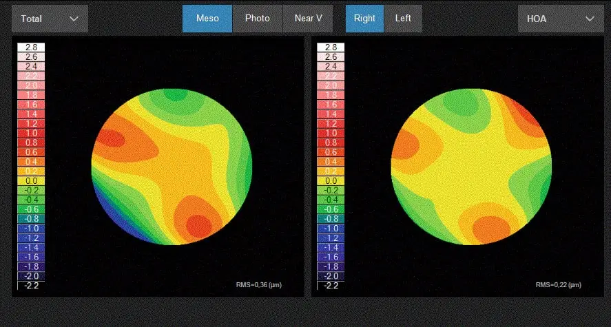Switch to Meso pupil condition

pyautogui.click(x=207, y=19)
